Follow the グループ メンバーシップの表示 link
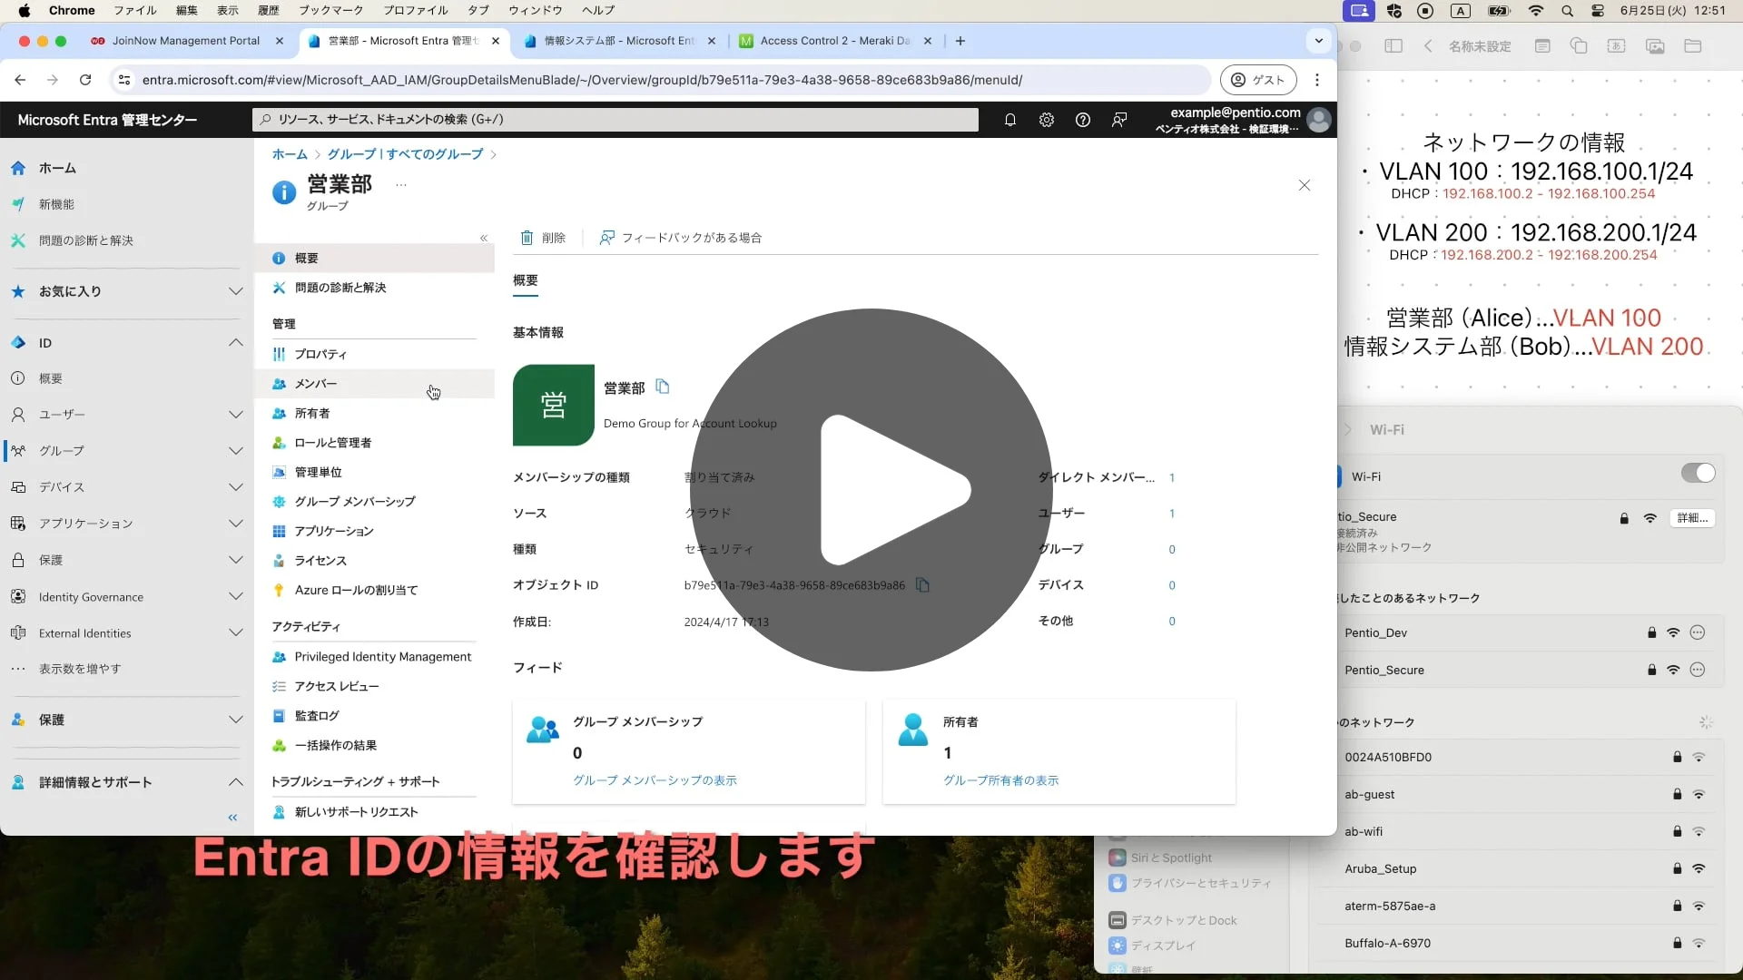 (655, 780)
